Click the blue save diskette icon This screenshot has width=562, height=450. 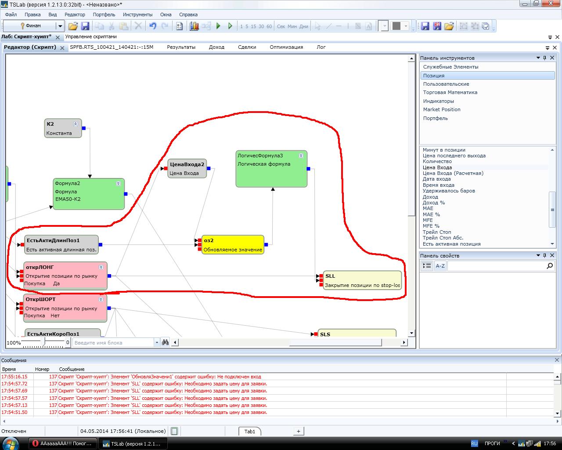pos(85,26)
